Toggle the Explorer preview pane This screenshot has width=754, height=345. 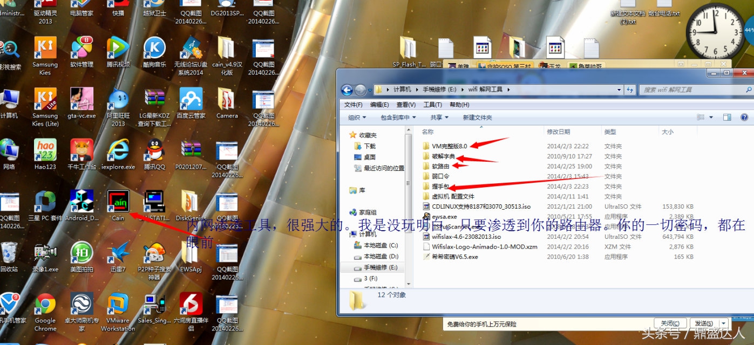(x=726, y=117)
